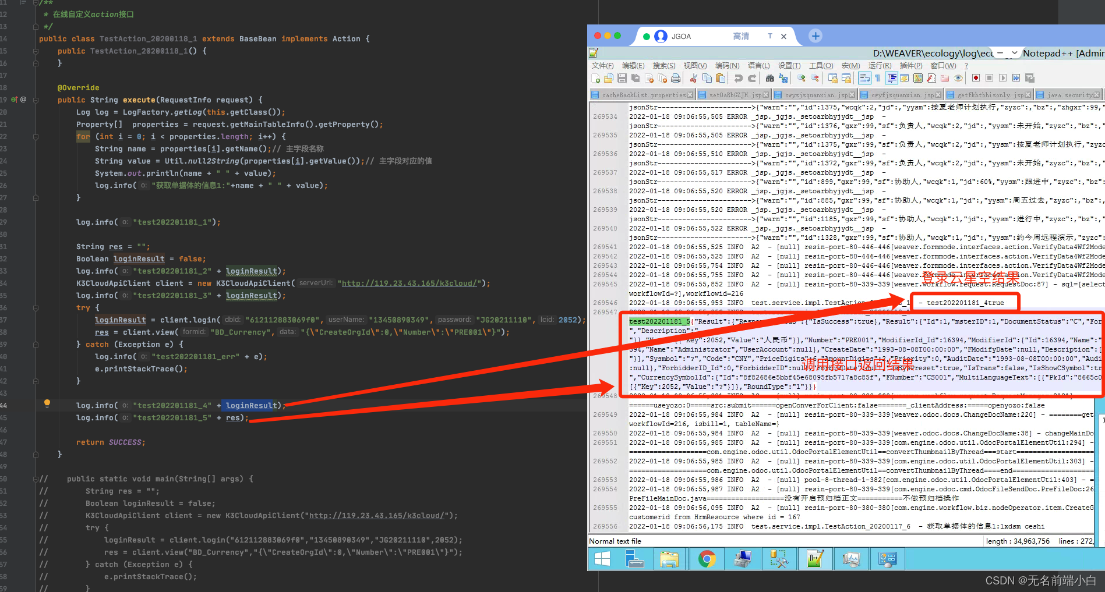Click the Print icon in Notepad++ toolbar
Screen dimensions: 1105x592
(676, 78)
